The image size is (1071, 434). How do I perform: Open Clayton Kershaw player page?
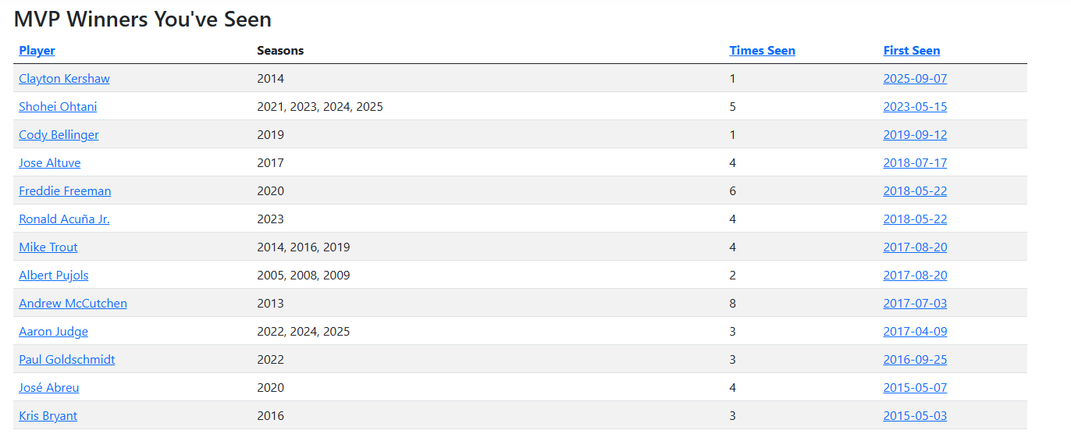click(x=64, y=79)
